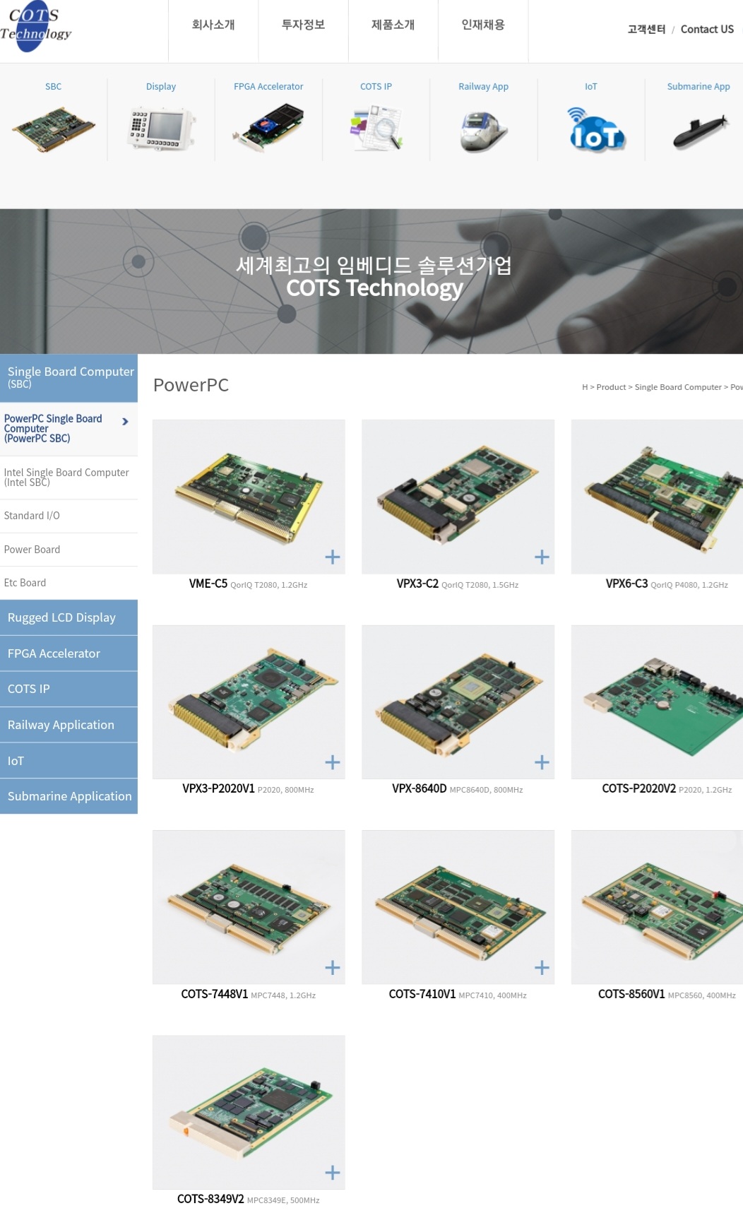Image resolution: width=743 pixels, height=1225 pixels.
Task: Click plus icon on COTS-7448V1 card
Action: 333,968
